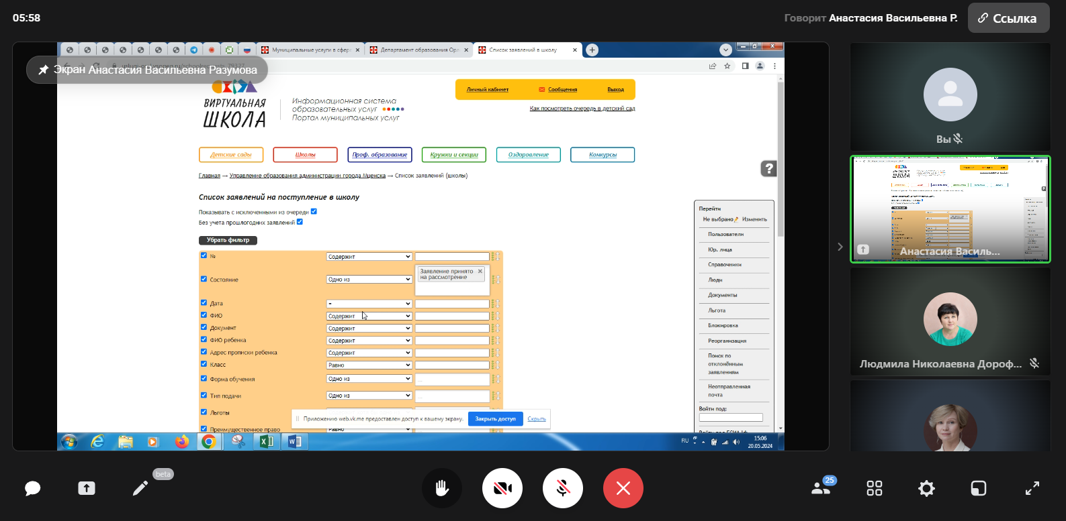1066x521 pixels.
Task: Enter fullscreen mode
Action: coord(1032,488)
